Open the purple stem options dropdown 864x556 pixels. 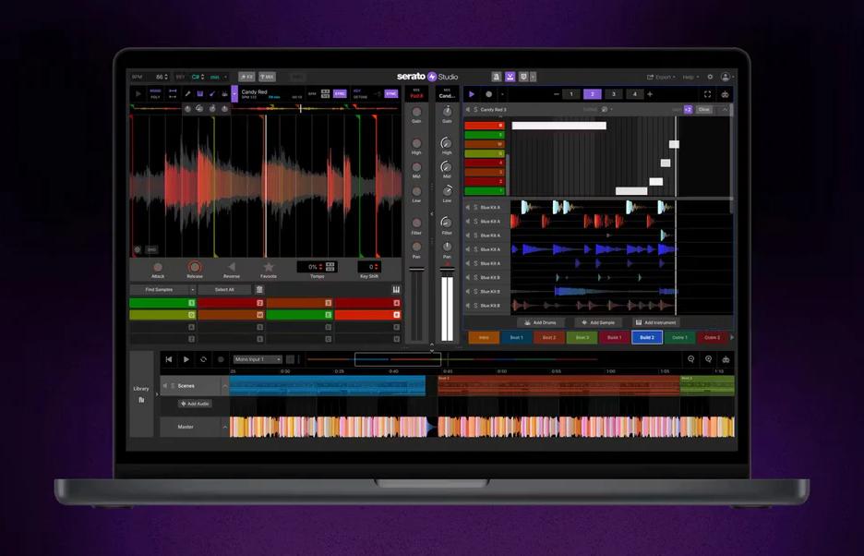click(234, 94)
